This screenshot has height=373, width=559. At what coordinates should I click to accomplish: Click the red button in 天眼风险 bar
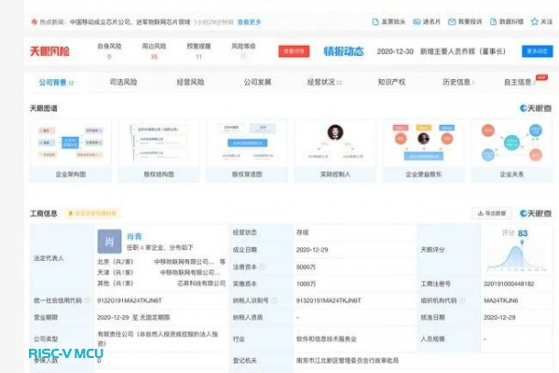[293, 51]
